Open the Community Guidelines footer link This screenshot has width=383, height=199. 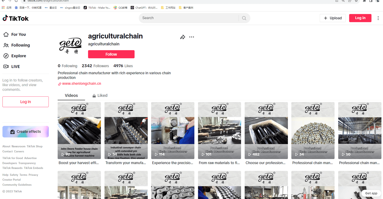click(17, 185)
